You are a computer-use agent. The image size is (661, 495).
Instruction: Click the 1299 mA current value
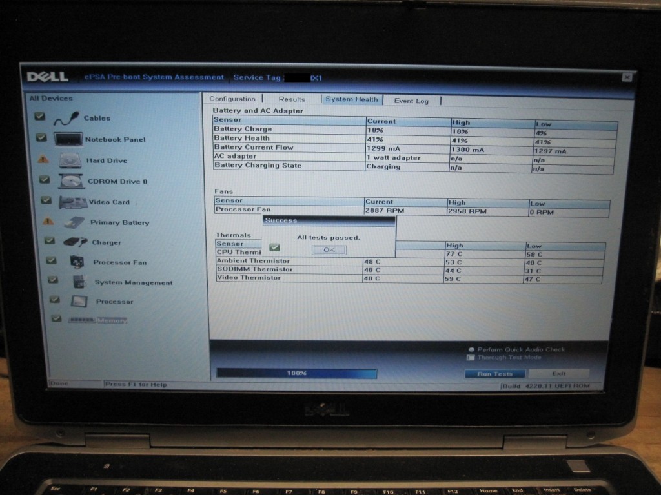click(383, 148)
